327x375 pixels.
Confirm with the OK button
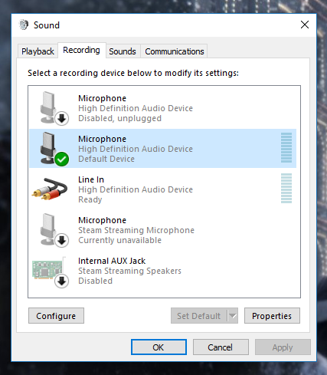(x=159, y=347)
